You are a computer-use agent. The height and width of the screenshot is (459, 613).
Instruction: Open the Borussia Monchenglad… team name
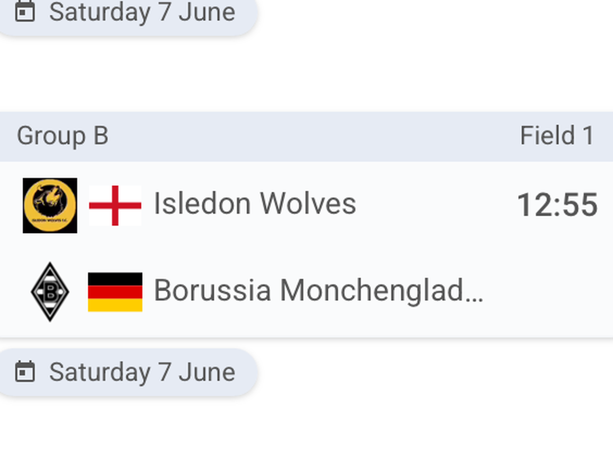318,291
